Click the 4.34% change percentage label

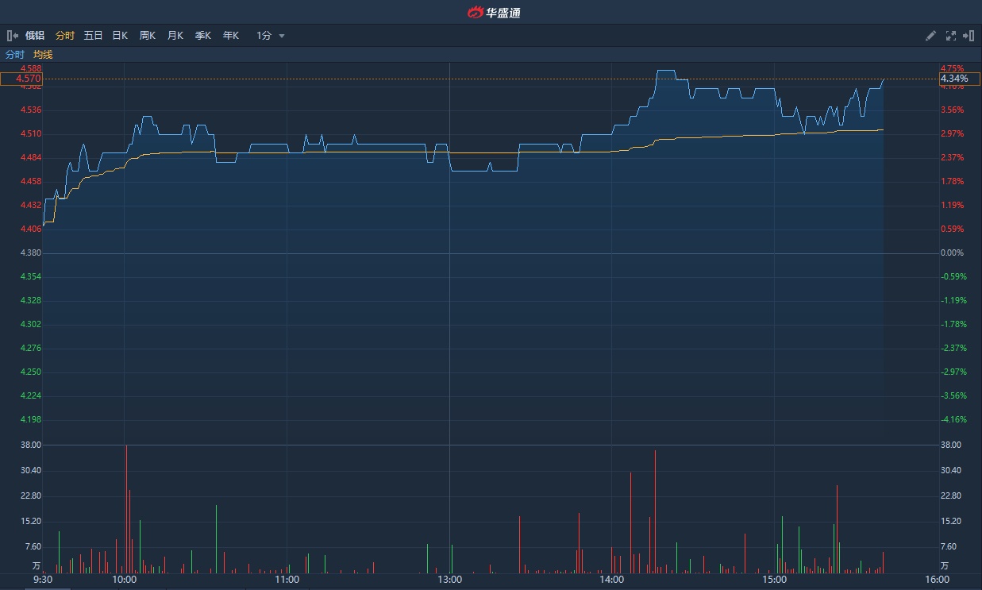[x=954, y=79]
